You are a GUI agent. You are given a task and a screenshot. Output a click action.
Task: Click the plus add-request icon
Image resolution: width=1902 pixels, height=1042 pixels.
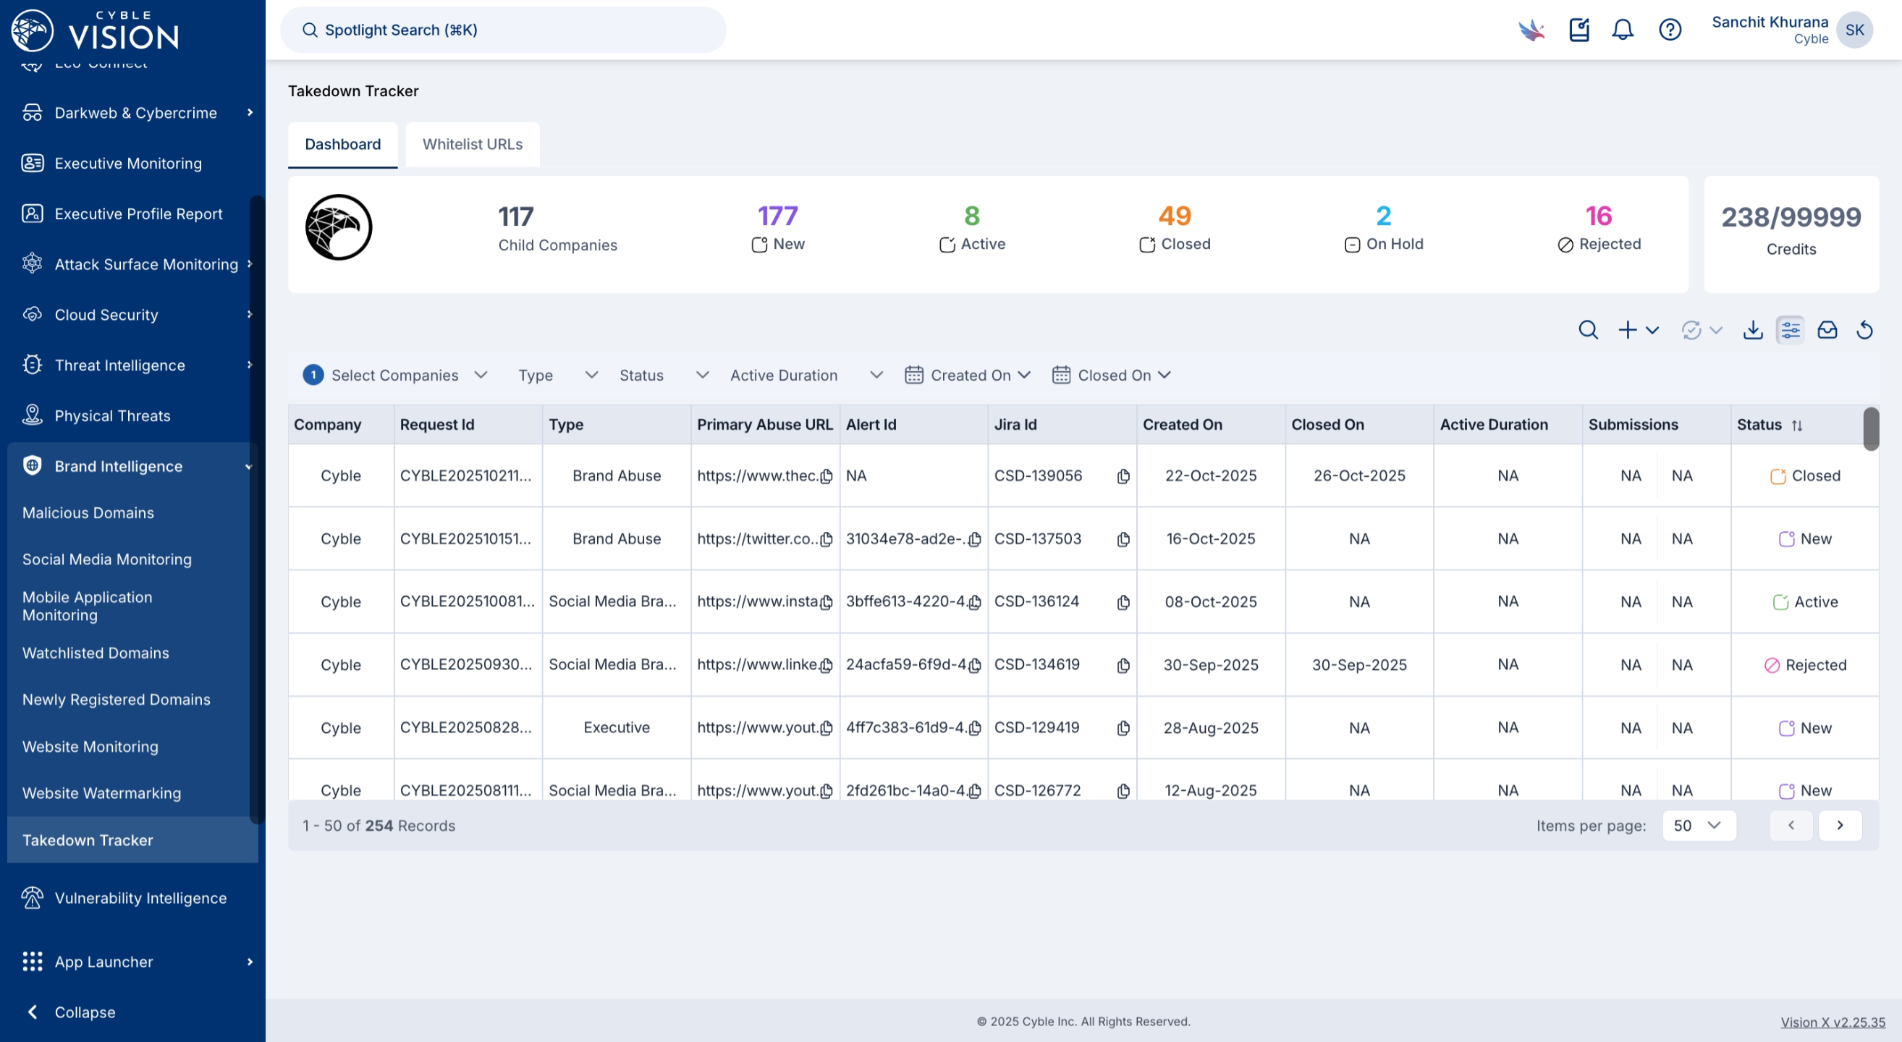pyautogui.click(x=1627, y=330)
